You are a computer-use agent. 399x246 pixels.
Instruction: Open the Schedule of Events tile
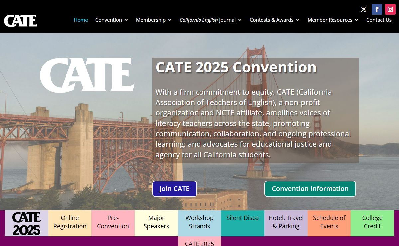(329, 223)
